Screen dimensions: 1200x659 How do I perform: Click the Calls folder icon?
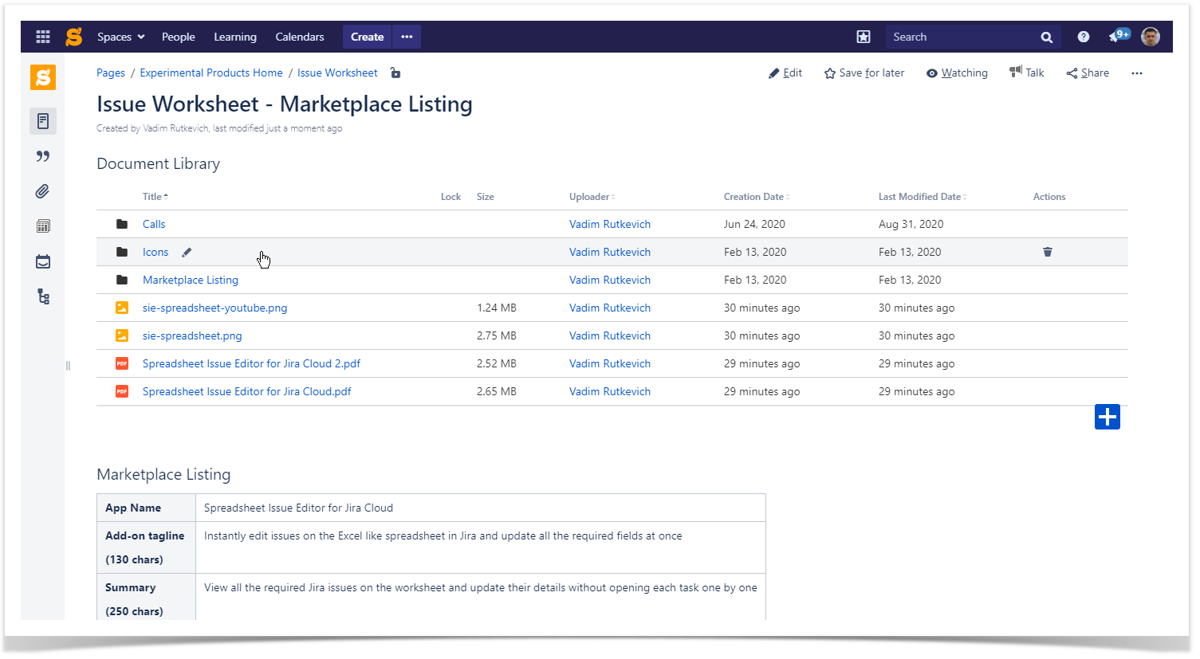122,224
